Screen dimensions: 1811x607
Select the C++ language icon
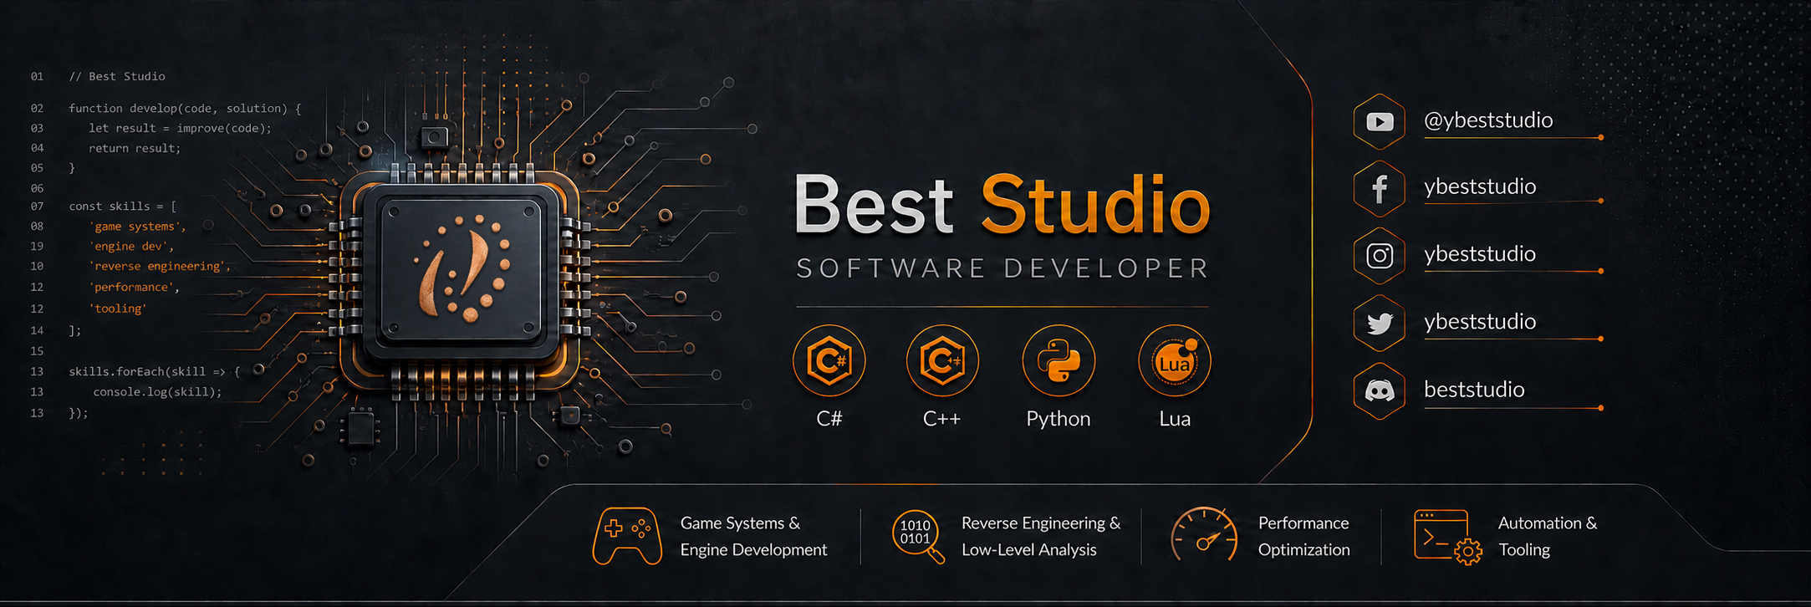click(942, 361)
